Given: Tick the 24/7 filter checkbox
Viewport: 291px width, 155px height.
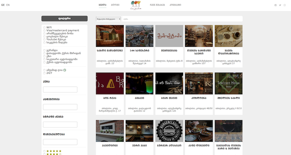Looking at the screenshot, I should point(44,73).
